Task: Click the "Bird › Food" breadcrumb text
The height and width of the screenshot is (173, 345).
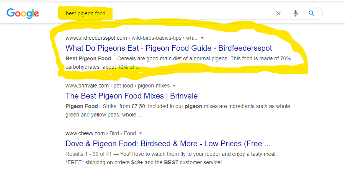Action: 123,133
